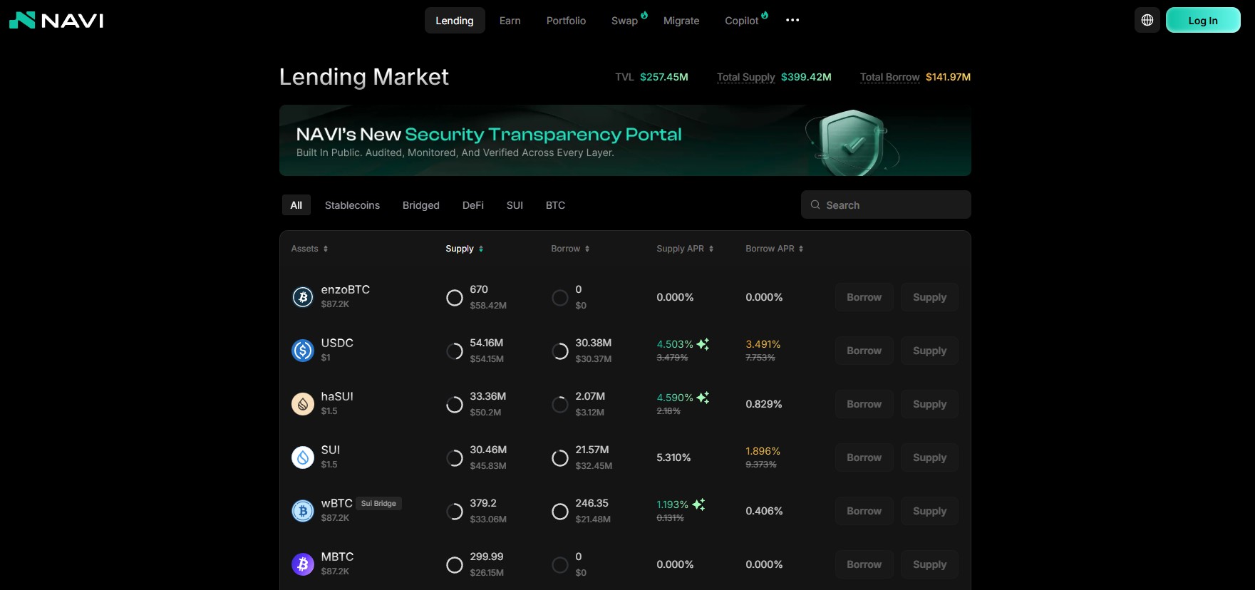Image resolution: width=1255 pixels, height=590 pixels.
Task: Click the sparkle icon next to USDC 4.503%
Action: (x=703, y=344)
